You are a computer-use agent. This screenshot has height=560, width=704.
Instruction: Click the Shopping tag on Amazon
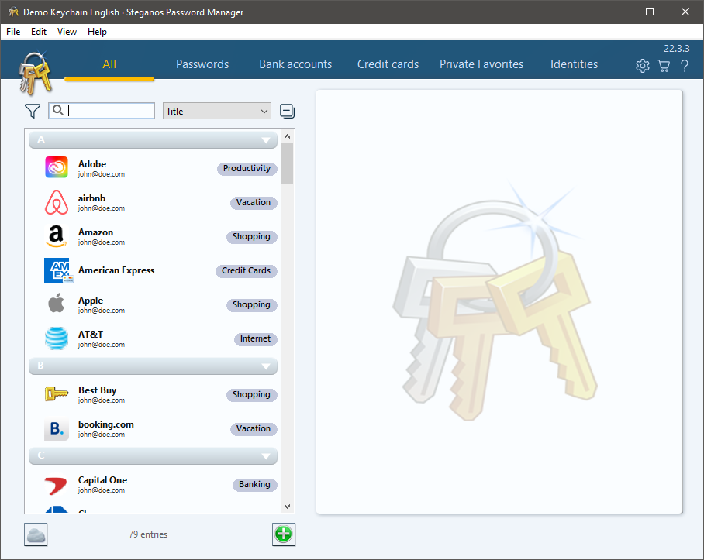tap(251, 237)
